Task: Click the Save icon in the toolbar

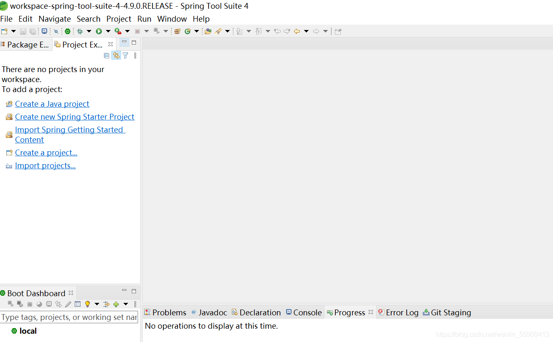Action: pyautogui.click(x=23, y=31)
